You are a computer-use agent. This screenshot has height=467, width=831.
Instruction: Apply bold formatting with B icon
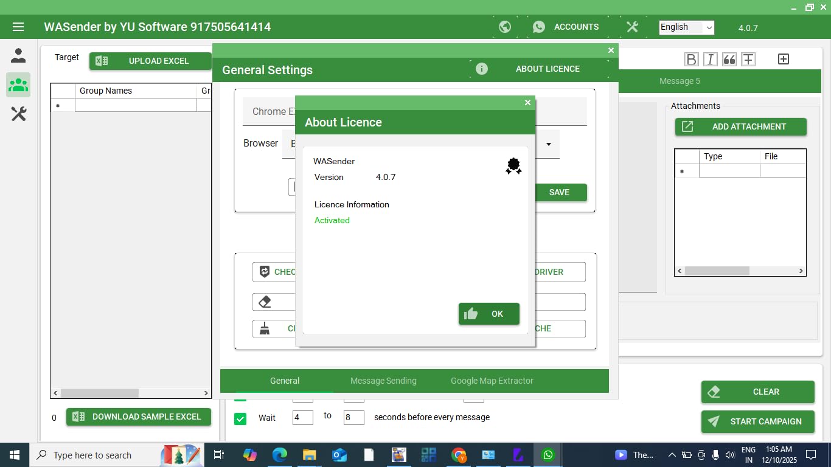tap(691, 59)
